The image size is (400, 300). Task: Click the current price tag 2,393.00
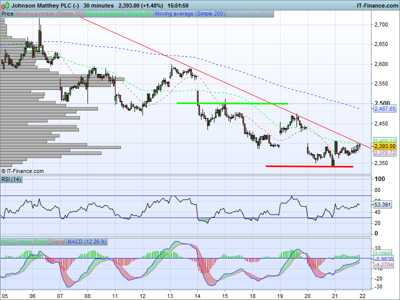point(384,146)
